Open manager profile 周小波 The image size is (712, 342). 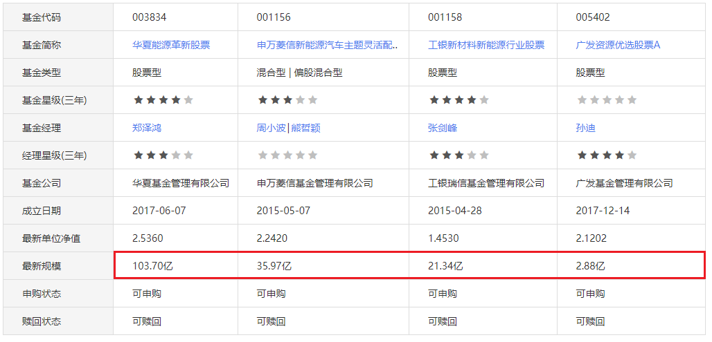[x=271, y=128]
